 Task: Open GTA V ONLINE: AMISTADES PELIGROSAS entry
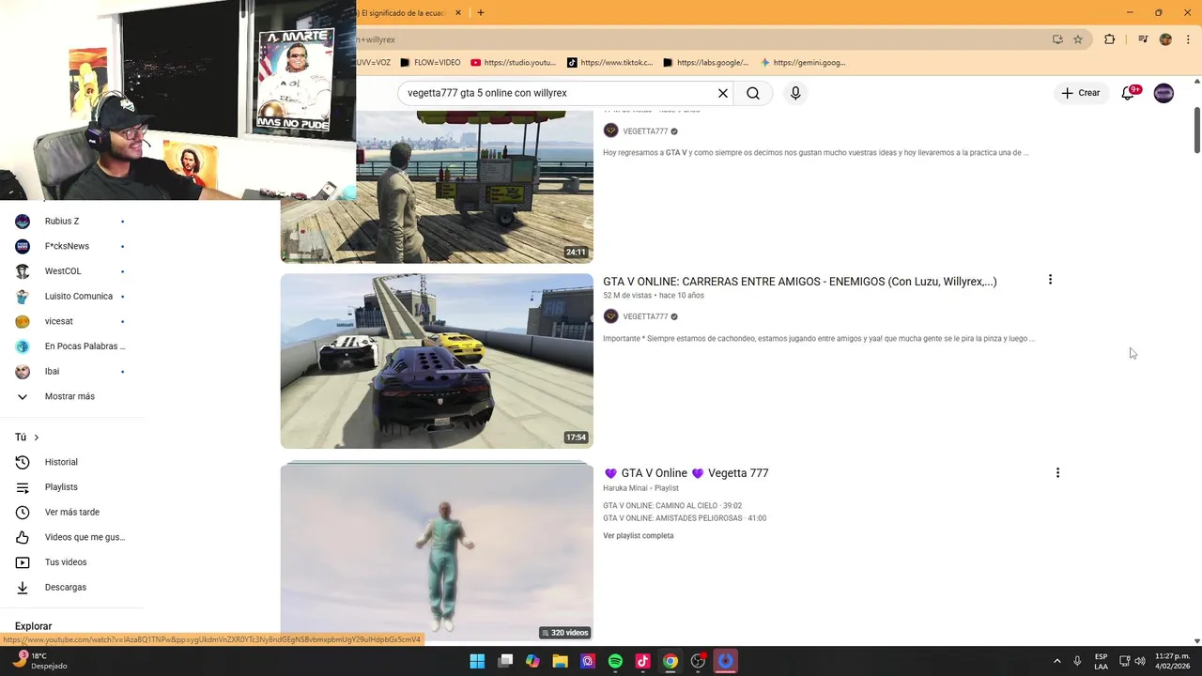pos(685,518)
